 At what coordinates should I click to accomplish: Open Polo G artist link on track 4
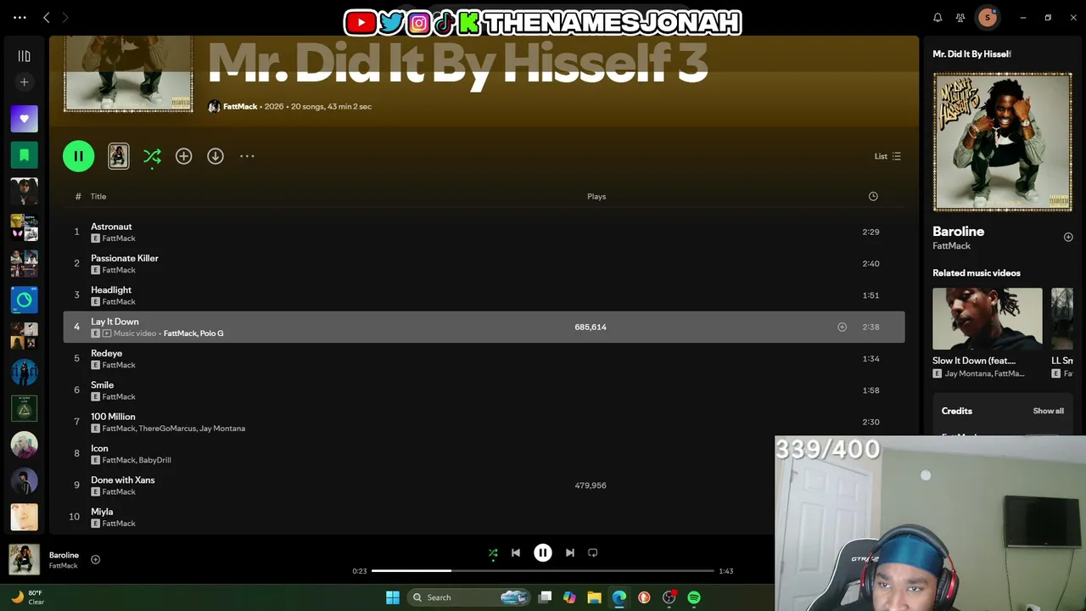pyautogui.click(x=211, y=334)
